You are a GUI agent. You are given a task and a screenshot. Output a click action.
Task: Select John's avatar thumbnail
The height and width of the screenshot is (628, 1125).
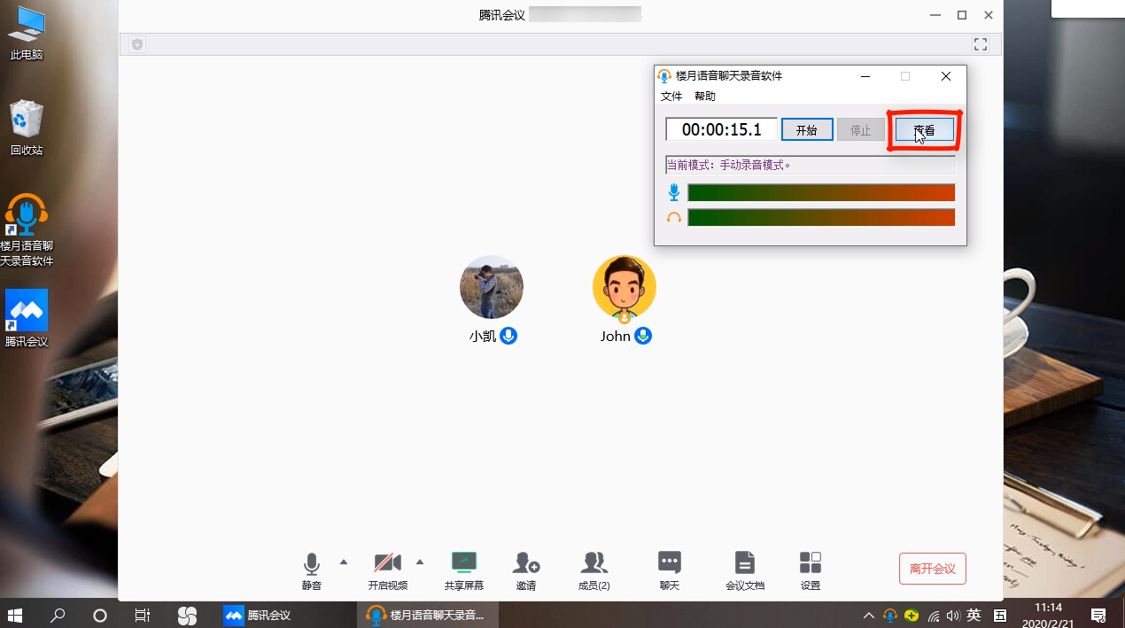[625, 287]
